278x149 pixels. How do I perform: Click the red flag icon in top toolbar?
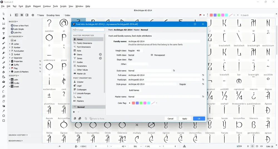(x=200, y=15)
